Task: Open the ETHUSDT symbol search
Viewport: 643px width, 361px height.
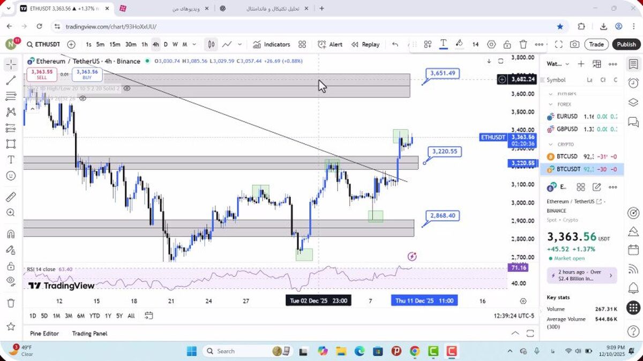Action: [x=43, y=44]
